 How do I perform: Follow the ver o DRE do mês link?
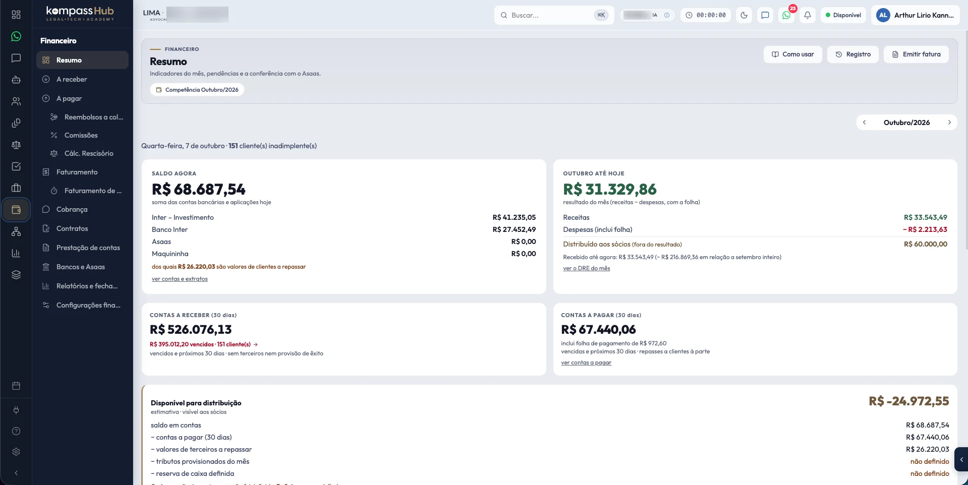[587, 268]
